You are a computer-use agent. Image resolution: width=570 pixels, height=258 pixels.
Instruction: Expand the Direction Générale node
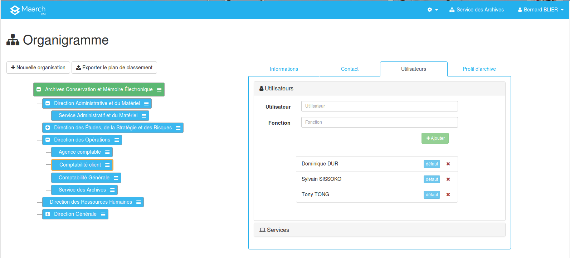pyautogui.click(x=48, y=214)
